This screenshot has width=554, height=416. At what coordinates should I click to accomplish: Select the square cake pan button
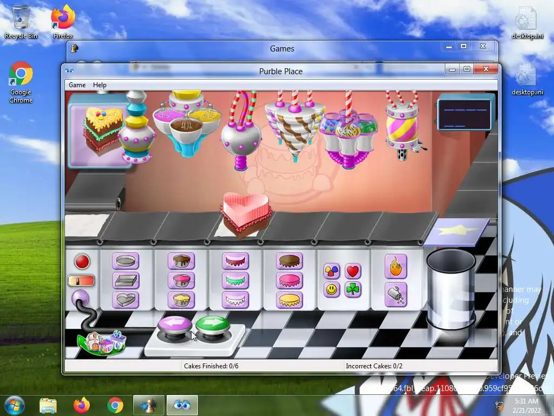(x=126, y=281)
